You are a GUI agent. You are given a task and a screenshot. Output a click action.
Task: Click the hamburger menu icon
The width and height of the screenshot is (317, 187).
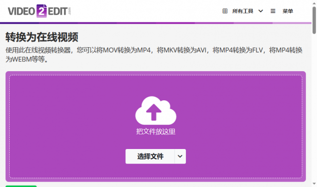tap(273, 11)
